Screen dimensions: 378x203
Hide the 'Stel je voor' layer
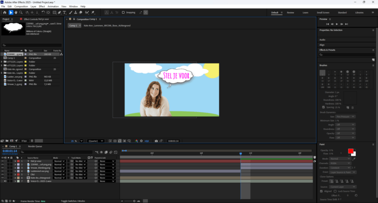pos(3,161)
